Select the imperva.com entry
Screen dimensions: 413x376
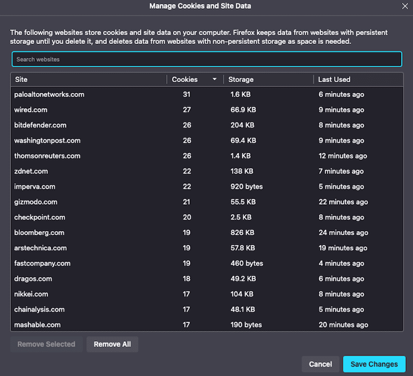click(x=35, y=186)
